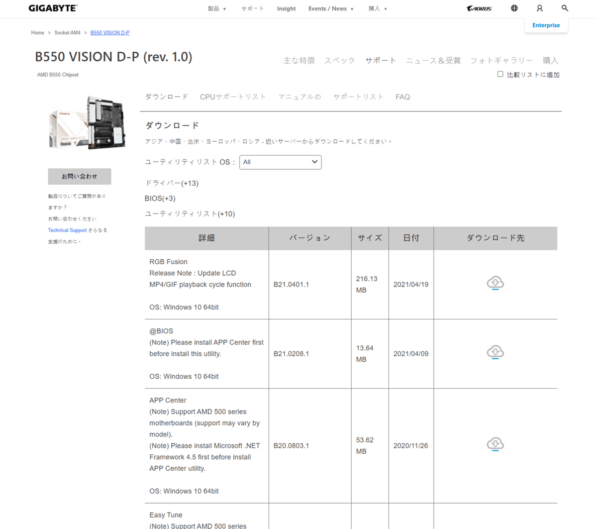Open the サポートリスト sub-tab

pyautogui.click(x=358, y=97)
